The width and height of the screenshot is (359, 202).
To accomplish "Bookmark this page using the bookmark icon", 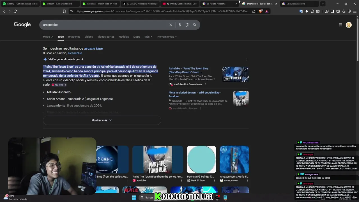I will [x=64, y=11].
